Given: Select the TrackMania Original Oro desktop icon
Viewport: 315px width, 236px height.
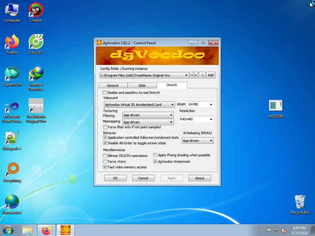Looking at the screenshot, I should click(x=36, y=110).
